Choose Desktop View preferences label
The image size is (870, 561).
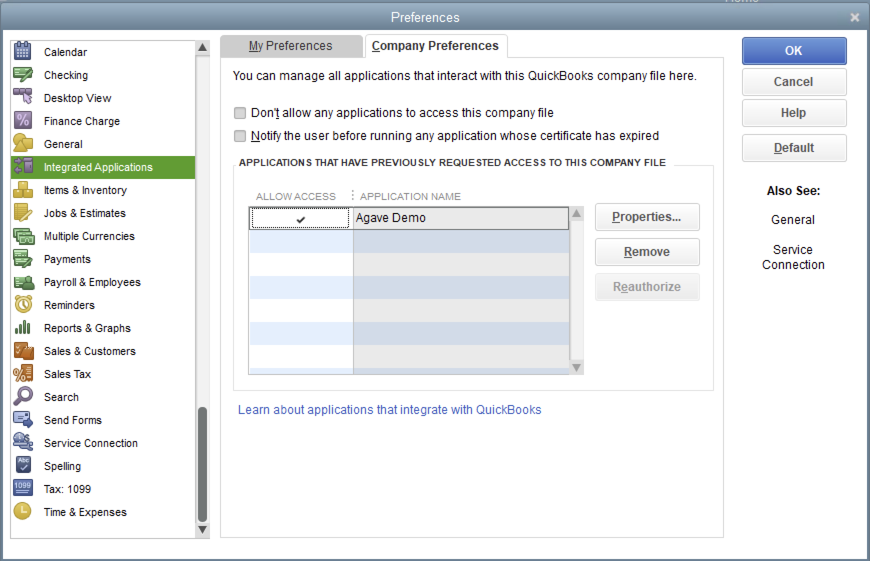point(77,98)
